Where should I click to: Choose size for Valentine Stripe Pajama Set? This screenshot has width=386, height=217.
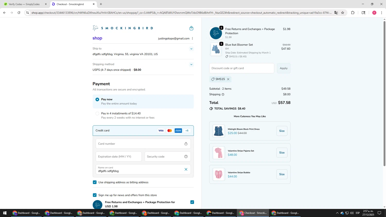(282, 153)
